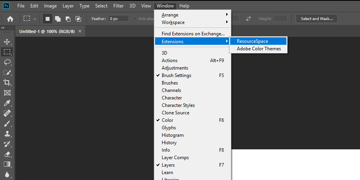Click the Feather input field
Screen dimensions: 360x180
click(118, 18)
